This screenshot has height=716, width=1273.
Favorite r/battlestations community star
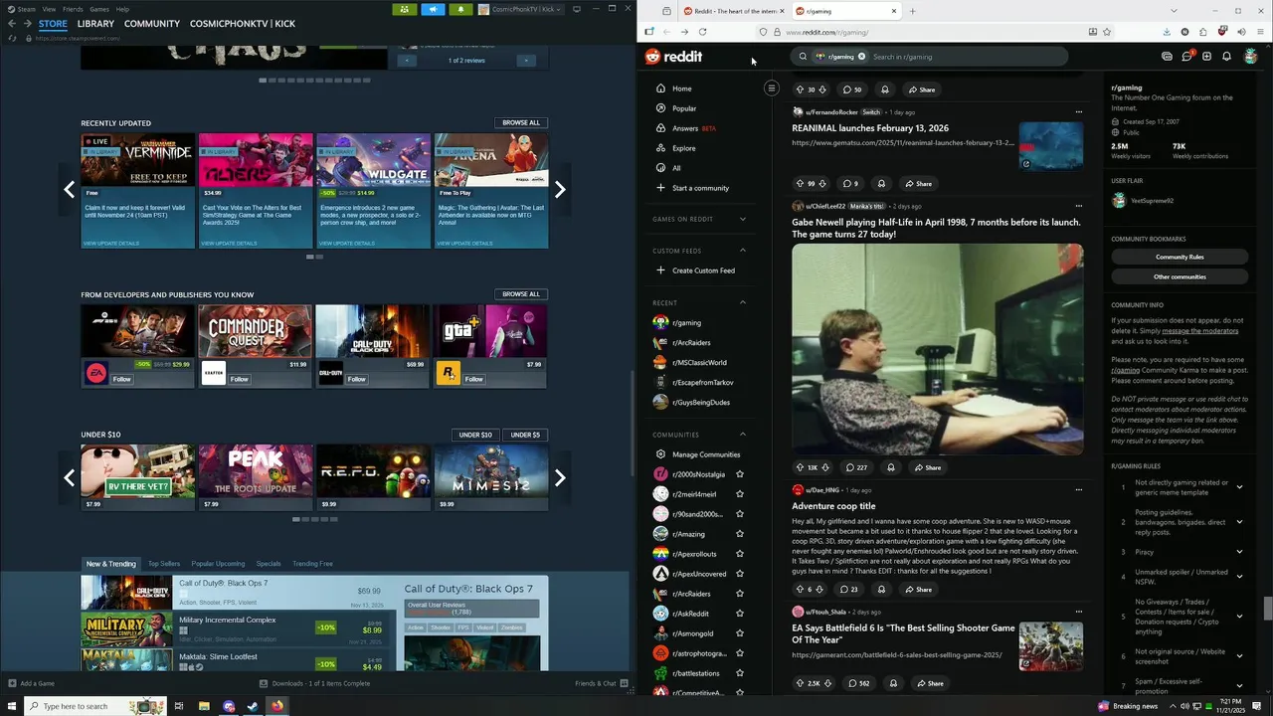pyautogui.click(x=739, y=673)
